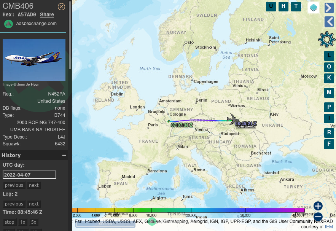The width and height of the screenshot is (336, 231).
Task: Close the CMB406 aircraft info panel
Action: 61,7
